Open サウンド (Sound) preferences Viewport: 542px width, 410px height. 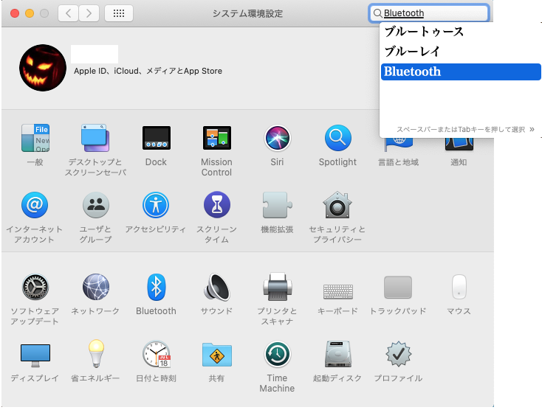coord(216,287)
